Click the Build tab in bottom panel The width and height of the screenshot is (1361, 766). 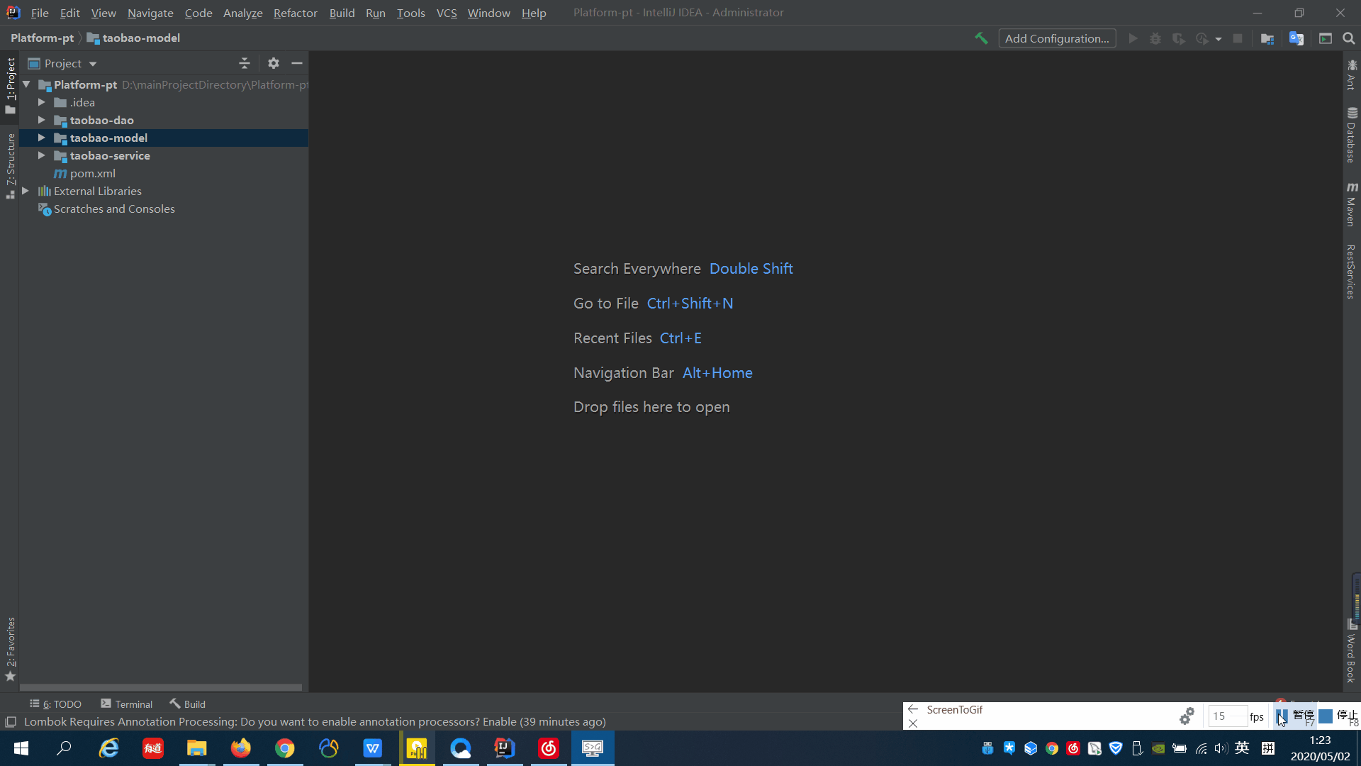[x=187, y=704]
